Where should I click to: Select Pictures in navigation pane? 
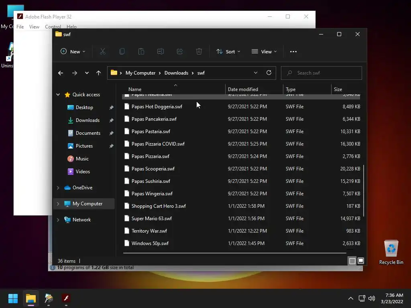pyautogui.click(x=84, y=146)
